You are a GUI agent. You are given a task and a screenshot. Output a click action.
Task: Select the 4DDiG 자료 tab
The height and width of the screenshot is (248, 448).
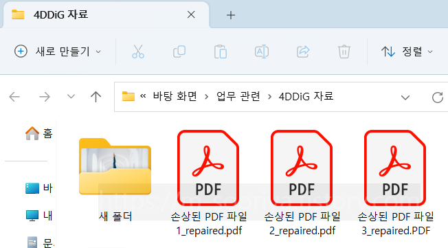106,14
